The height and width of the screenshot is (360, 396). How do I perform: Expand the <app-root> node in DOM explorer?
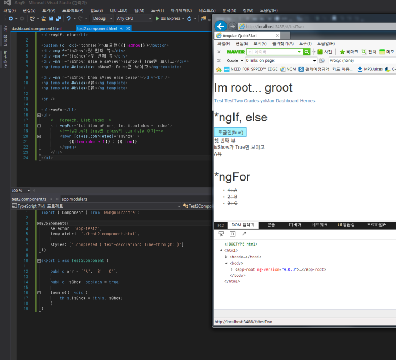coord(231,269)
